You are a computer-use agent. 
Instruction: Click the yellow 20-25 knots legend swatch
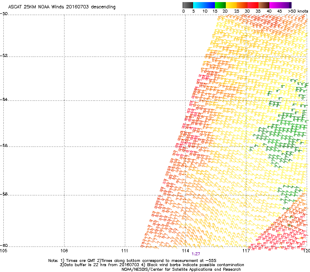231,5
